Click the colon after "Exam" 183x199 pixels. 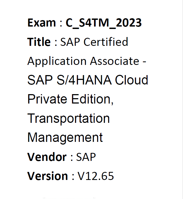pos(61,24)
